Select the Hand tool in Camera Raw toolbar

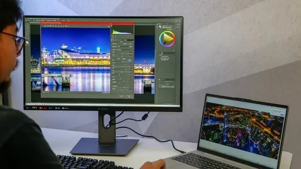click(45, 26)
